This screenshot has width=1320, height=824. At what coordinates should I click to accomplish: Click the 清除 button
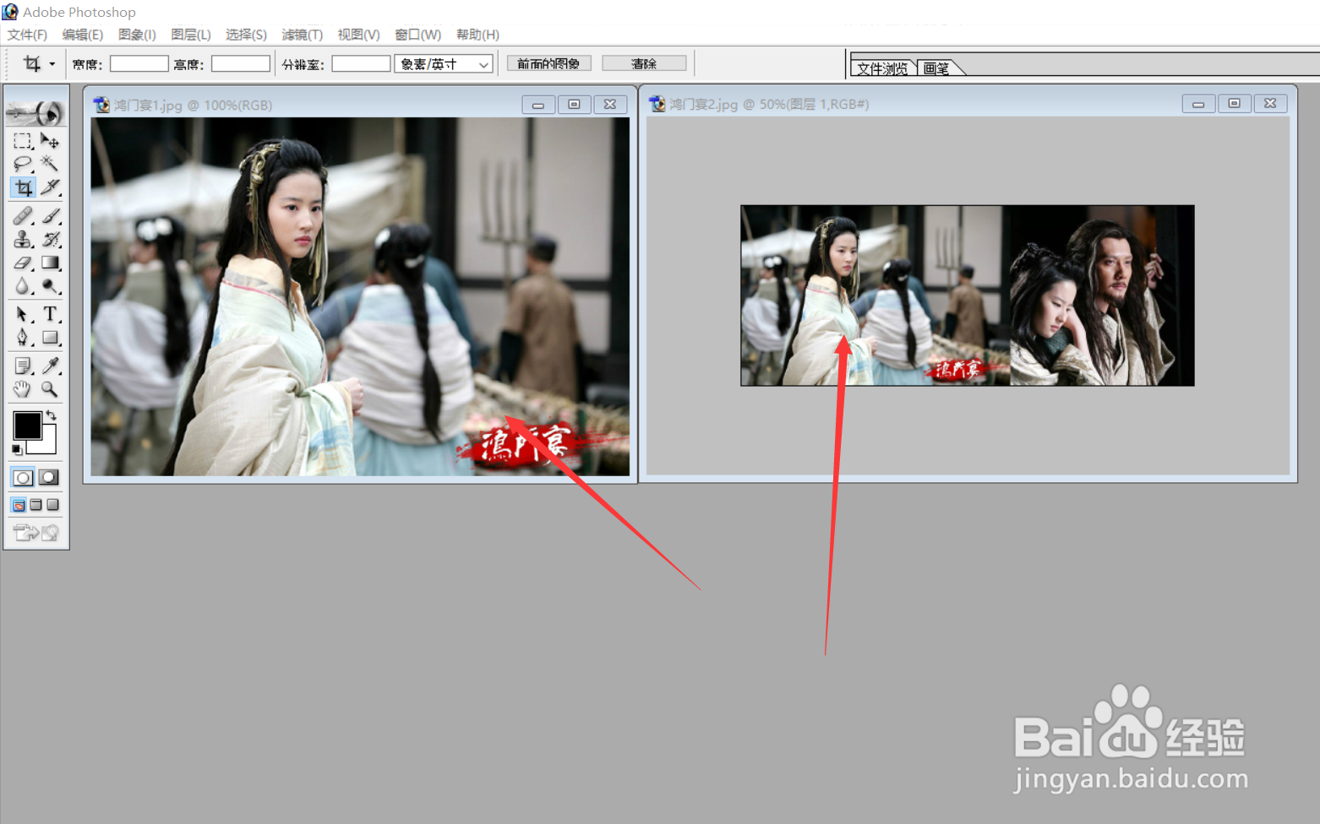click(644, 64)
